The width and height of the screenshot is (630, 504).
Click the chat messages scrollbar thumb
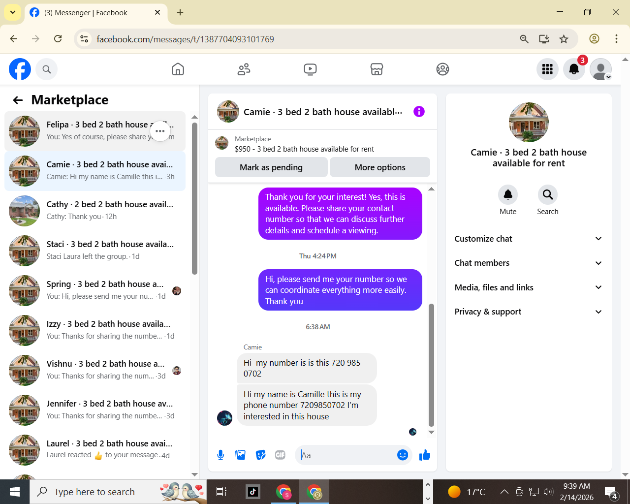tap(431, 365)
